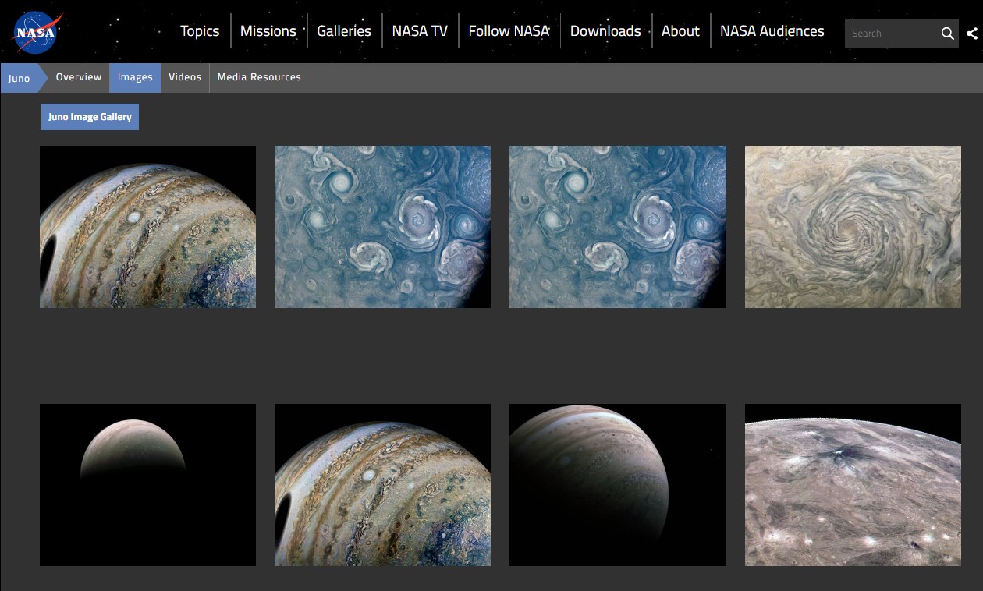The width and height of the screenshot is (983, 591).
Task: Click the search magnifier icon
Action: click(x=947, y=34)
